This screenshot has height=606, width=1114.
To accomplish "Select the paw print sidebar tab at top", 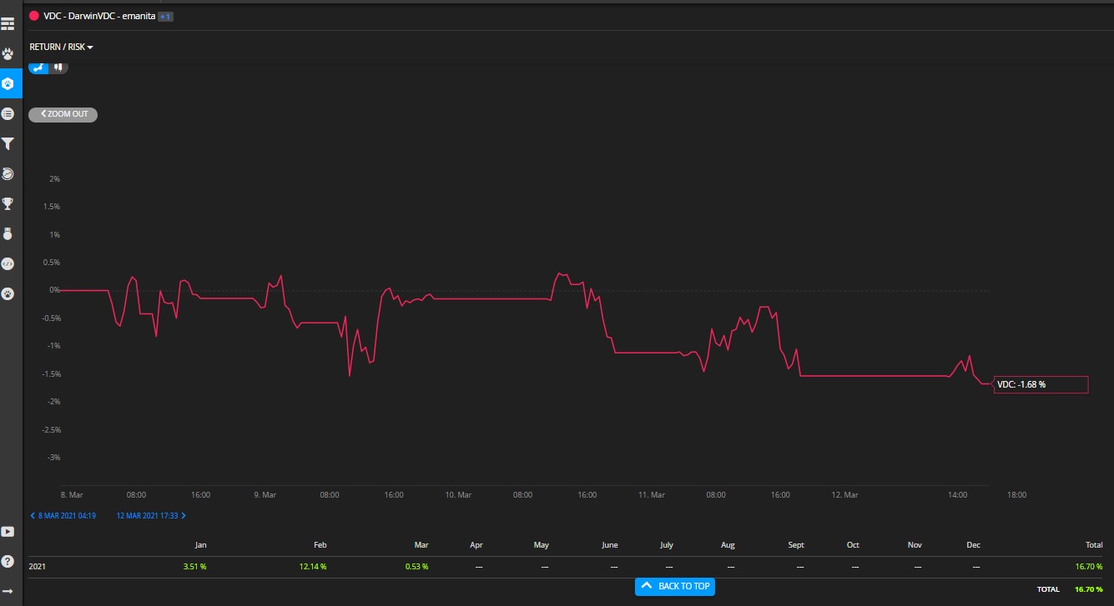I will (x=8, y=53).
